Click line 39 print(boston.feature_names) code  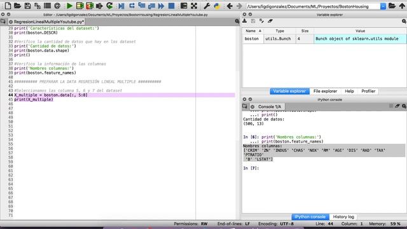(x=45, y=73)
